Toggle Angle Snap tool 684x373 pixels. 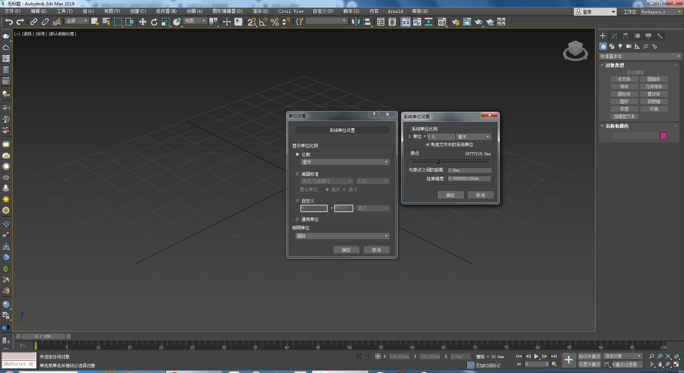pyautogui.click(x=263, y=22)
